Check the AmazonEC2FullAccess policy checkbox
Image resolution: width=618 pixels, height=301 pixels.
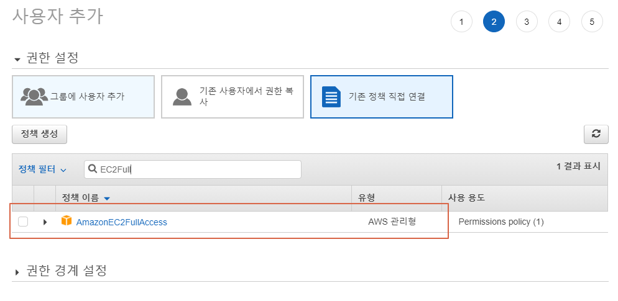(x=23, y=222)
